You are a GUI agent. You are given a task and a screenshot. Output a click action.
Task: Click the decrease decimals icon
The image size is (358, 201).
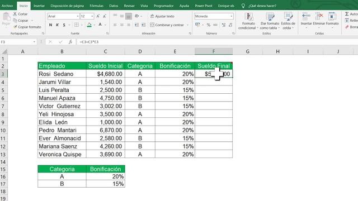pyautogui.click(x=230, y=25)
